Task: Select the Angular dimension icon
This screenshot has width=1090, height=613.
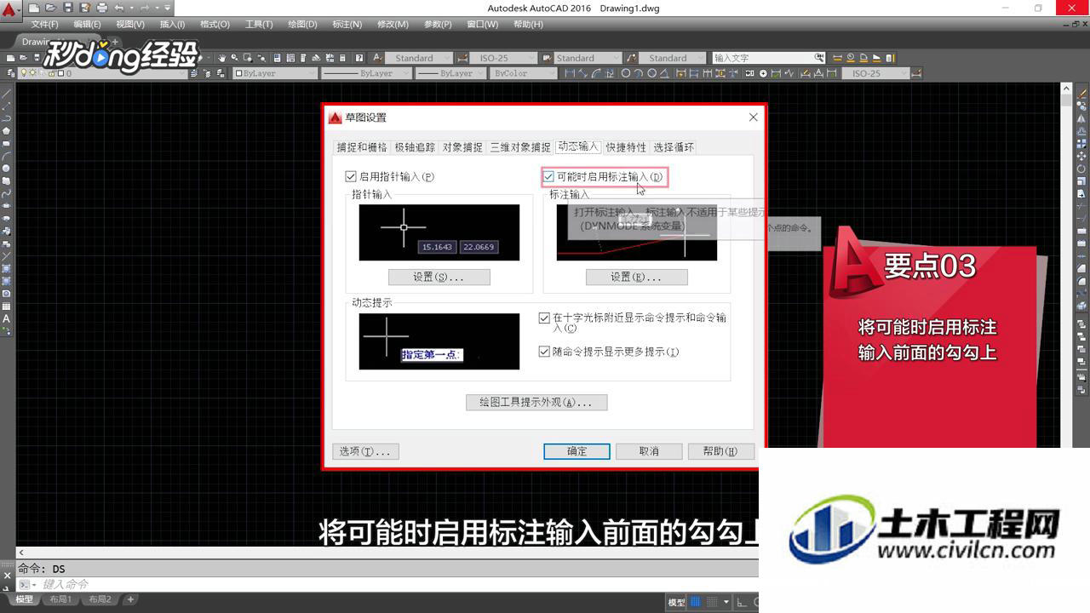Action: 665,73
